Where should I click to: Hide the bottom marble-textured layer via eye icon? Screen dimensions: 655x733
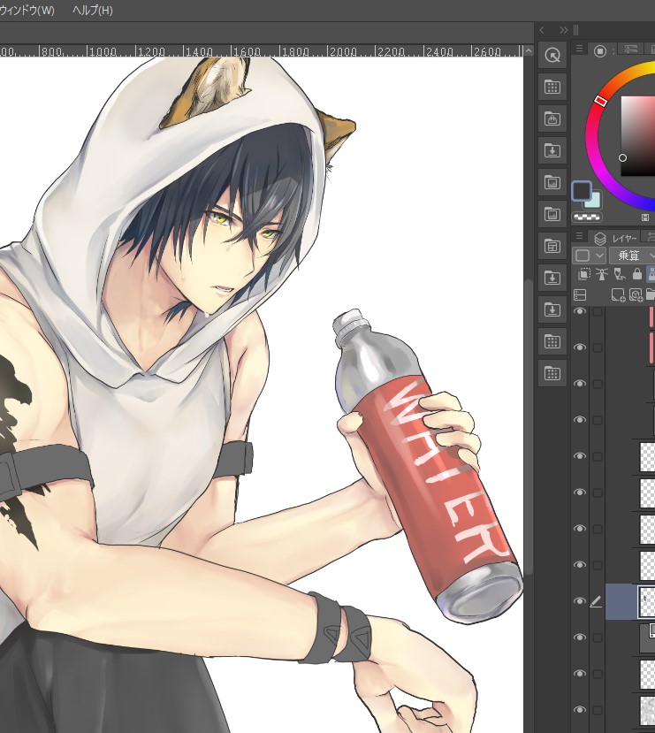[580, 710]
